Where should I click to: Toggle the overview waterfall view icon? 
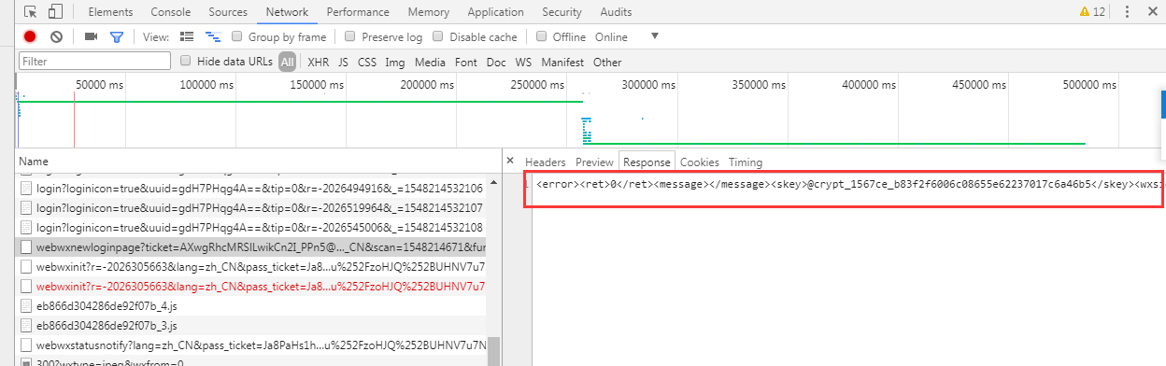click(x=213, y=36)
